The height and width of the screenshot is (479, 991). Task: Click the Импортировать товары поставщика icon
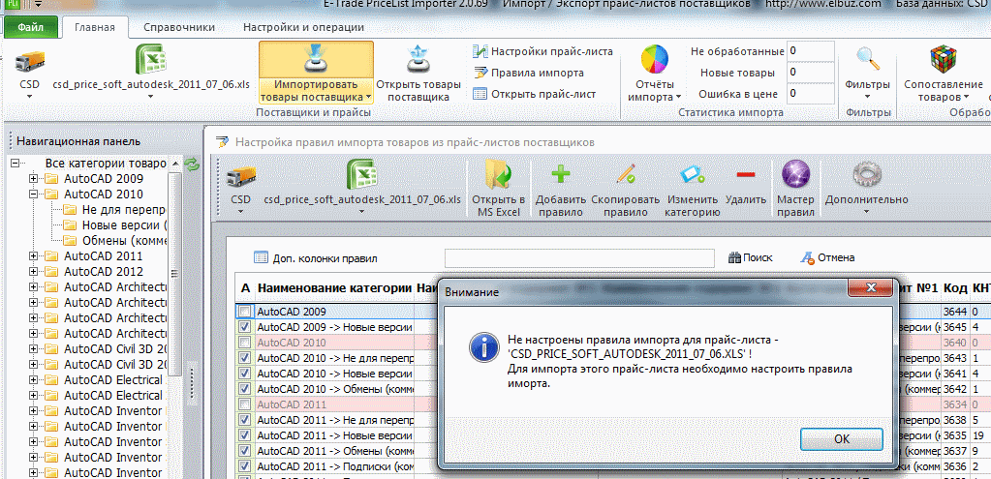click(316, 59)
